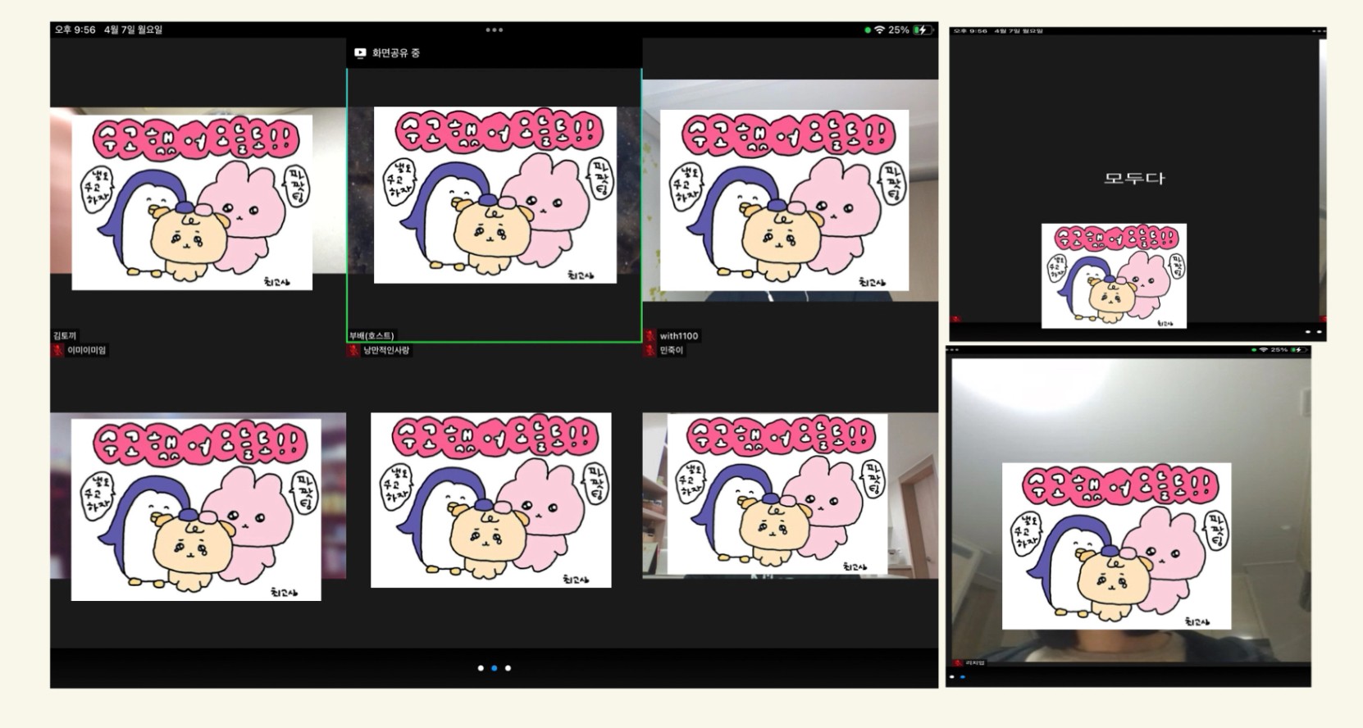Viewport: 1363px width, 728px height.
Task: Tap the muted mic icon beside 리치업
Action: click(957, 662)
